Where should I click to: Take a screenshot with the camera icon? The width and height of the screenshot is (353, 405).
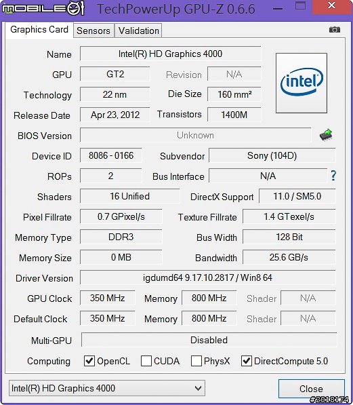[335, 30]
